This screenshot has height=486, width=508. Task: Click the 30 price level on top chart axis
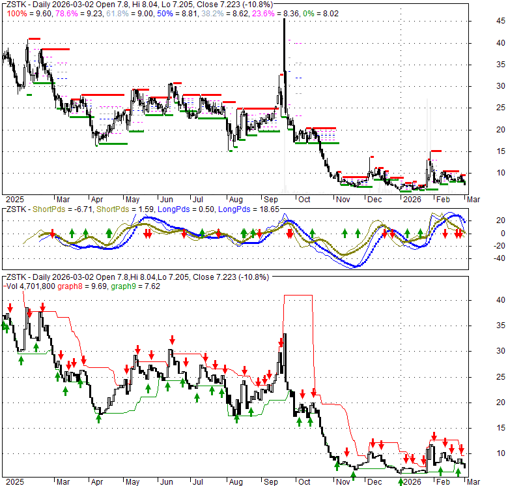coord(501,86)
